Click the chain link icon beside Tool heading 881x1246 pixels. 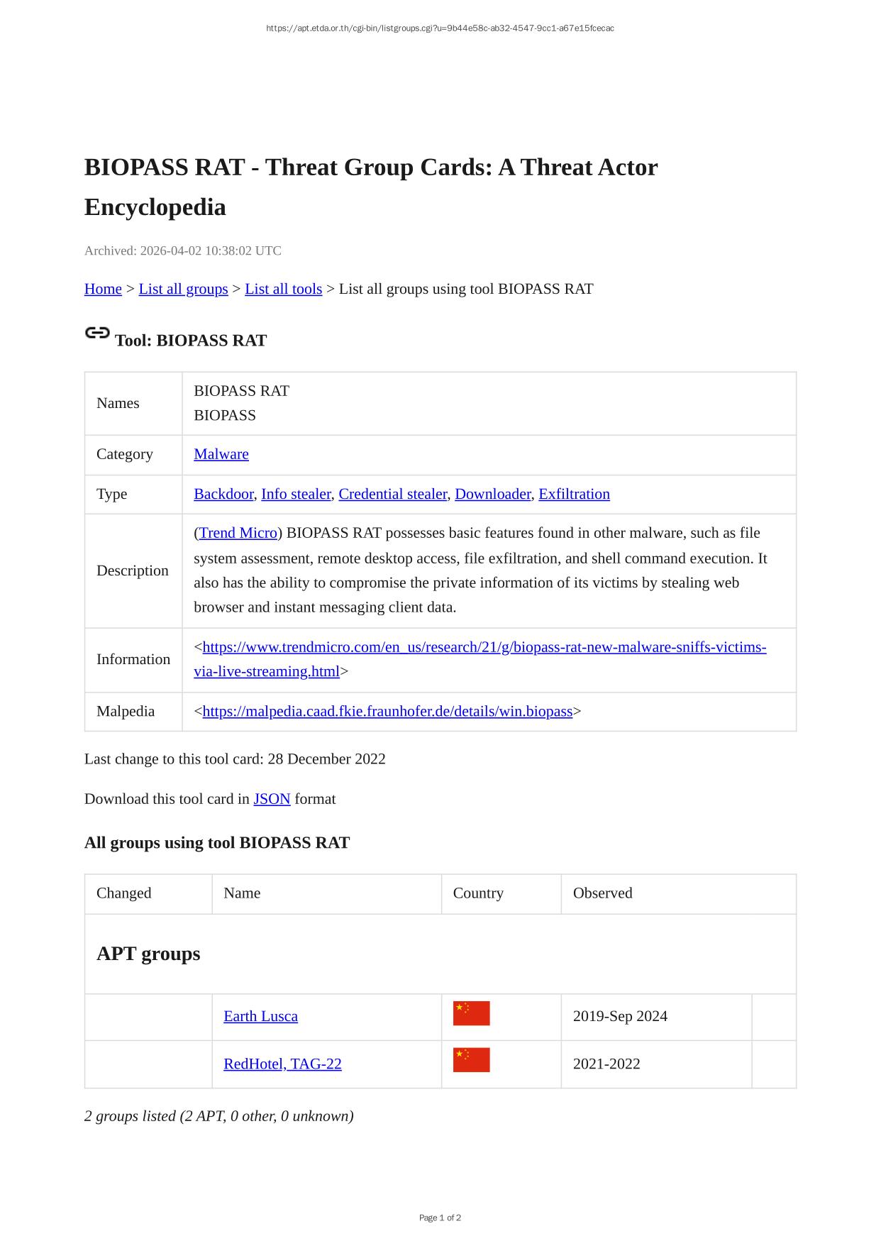coord(97,333)
